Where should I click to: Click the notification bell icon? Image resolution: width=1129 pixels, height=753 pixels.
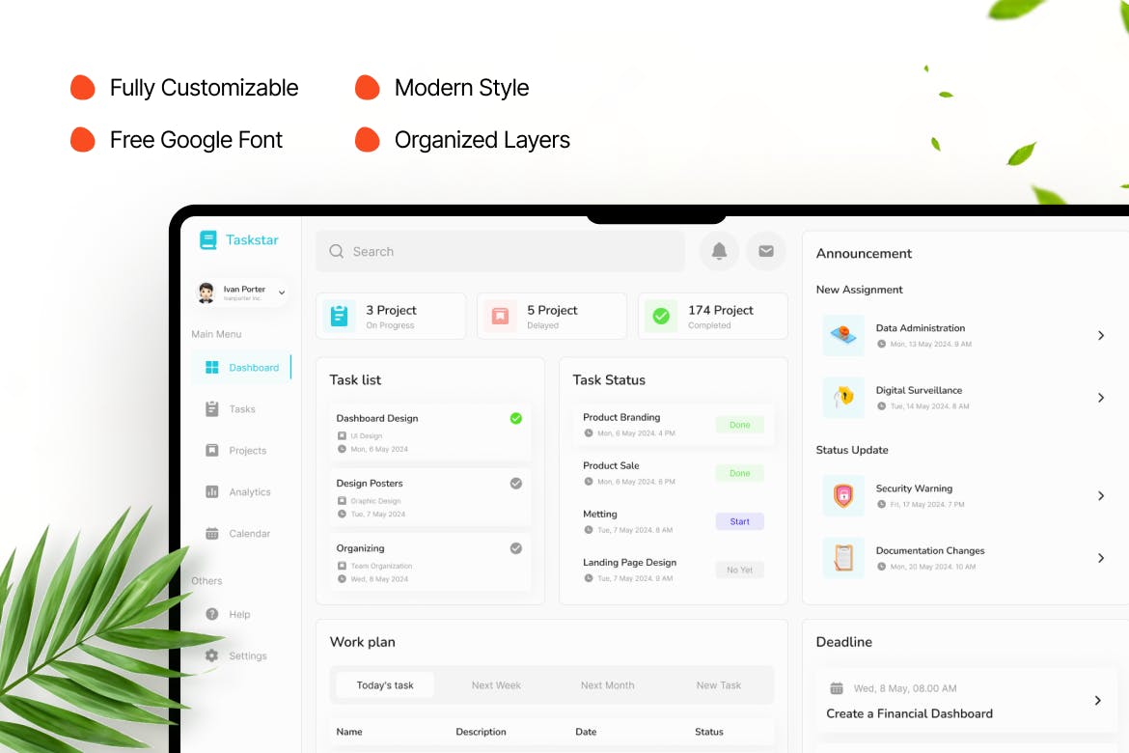(719, 251)
